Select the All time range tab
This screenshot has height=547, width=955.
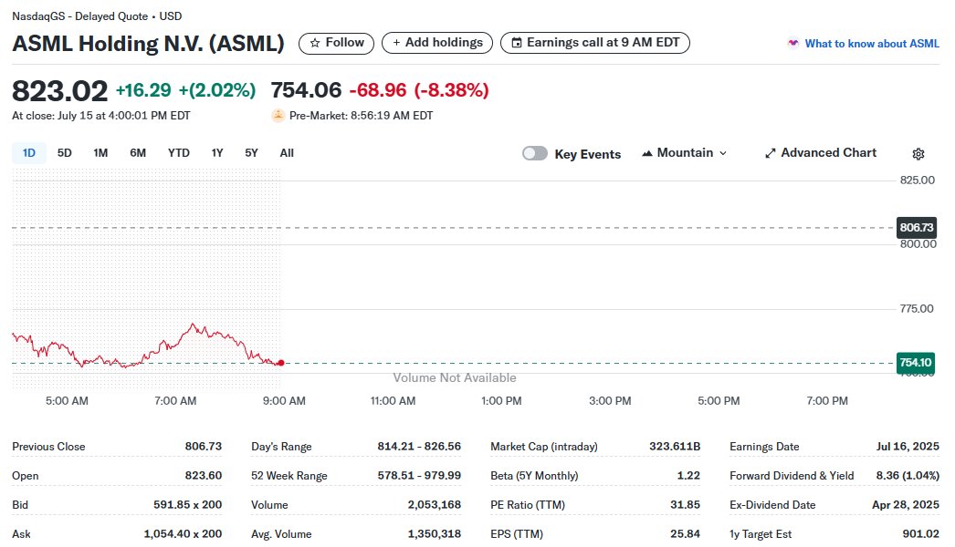point(287,153)
